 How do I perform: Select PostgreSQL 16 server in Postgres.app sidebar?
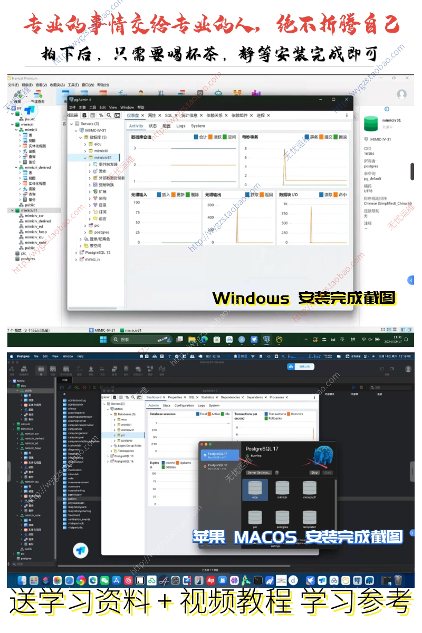221,466
